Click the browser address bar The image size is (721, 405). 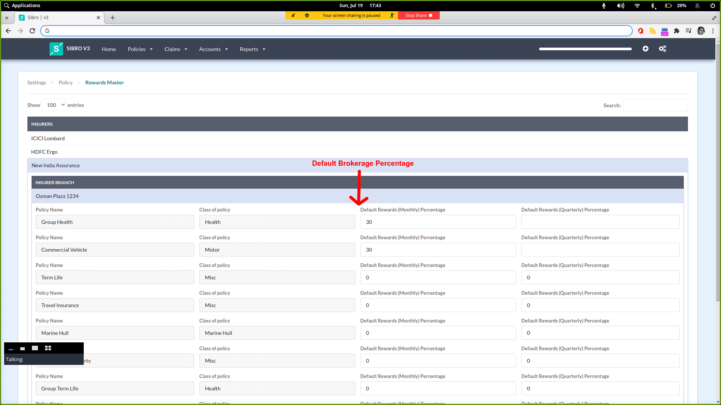click(336, 31)
